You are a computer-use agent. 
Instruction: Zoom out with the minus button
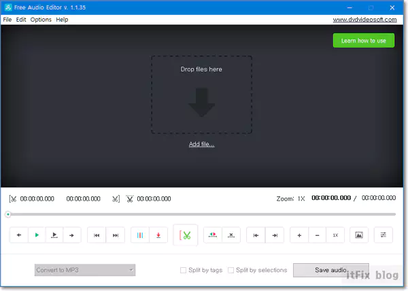[x=317, y=235]
